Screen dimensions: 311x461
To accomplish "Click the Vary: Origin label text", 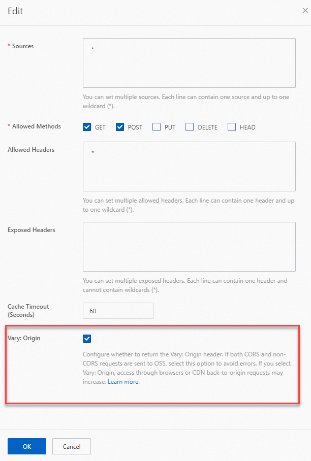I will pyautogui.click(x=24, y=338).
